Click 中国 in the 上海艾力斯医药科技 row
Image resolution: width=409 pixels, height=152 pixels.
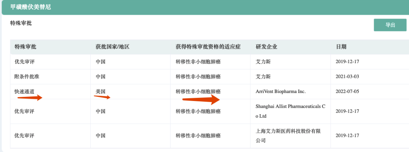point(100,135)
